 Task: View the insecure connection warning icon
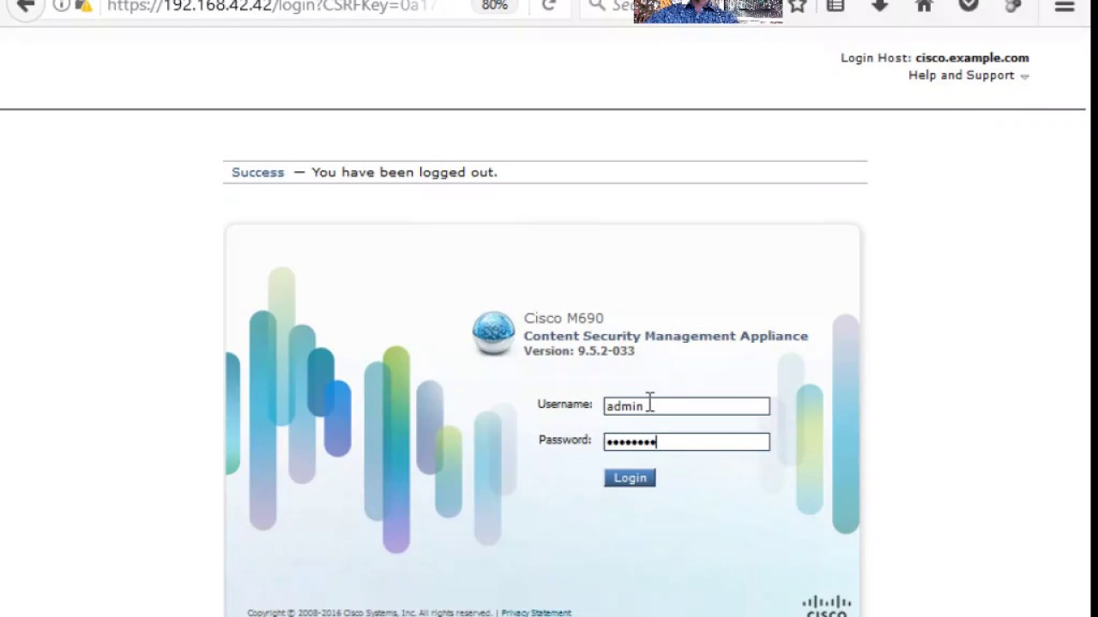point(83,5)
